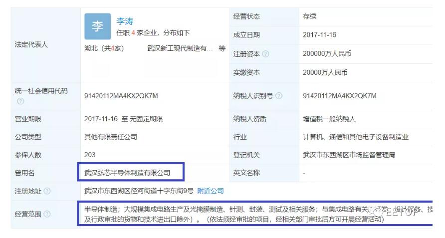This screenshot has height=238, width=445.
Task: Click the help icon under 统一社会信用代码
Action: [x=20, y=101]
